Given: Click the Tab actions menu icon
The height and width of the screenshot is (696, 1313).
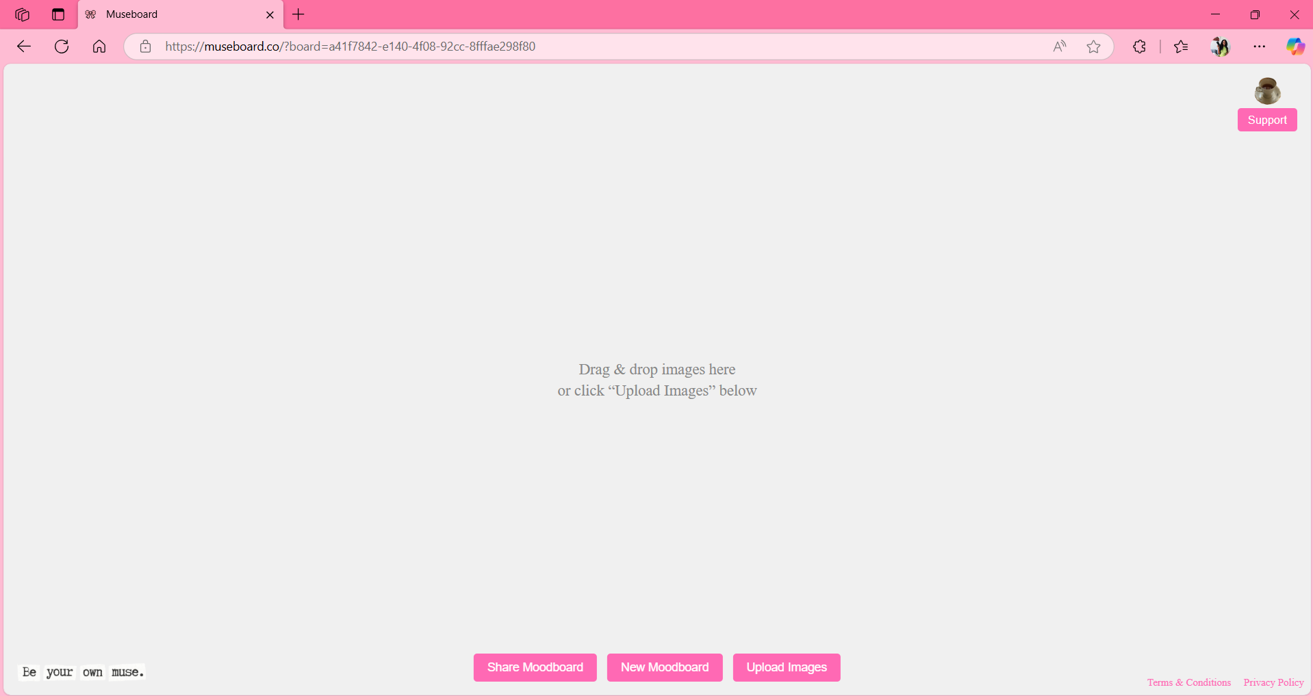Looking at the screenshot, I should tap(58, 14).
